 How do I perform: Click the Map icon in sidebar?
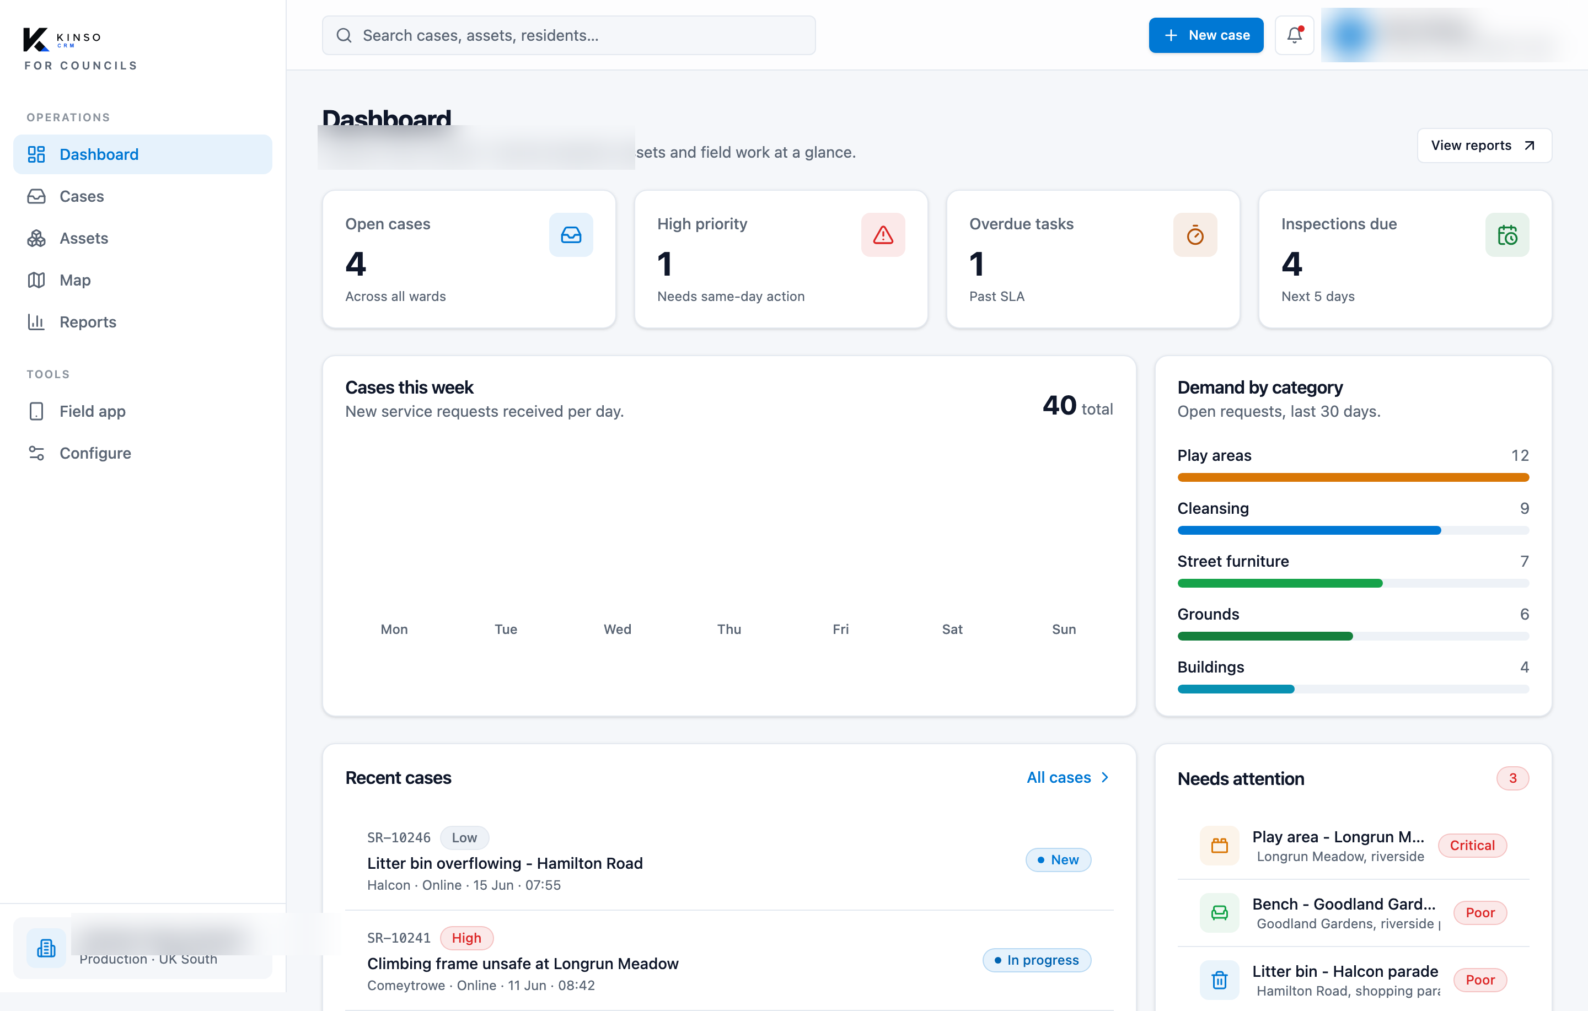(36, 280)
